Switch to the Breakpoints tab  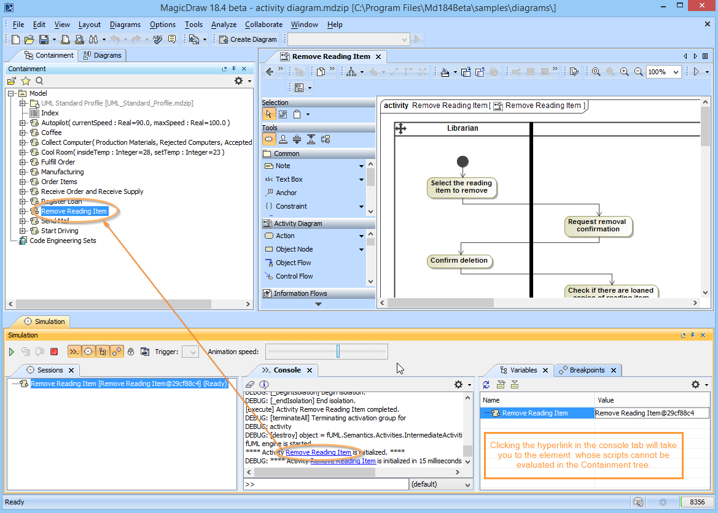[587, 370]
